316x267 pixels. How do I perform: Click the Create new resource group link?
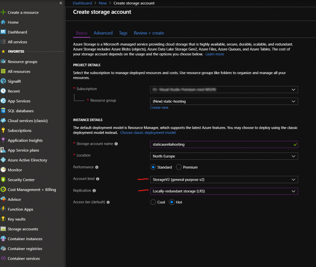click(159, 108)
